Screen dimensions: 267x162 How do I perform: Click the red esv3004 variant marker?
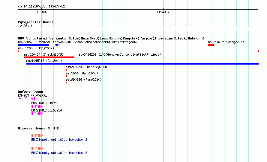click(x=67, y=76)
